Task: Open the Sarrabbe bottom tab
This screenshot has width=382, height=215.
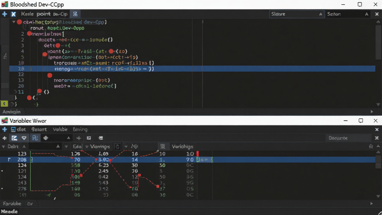Action: [x=12, y=203]
